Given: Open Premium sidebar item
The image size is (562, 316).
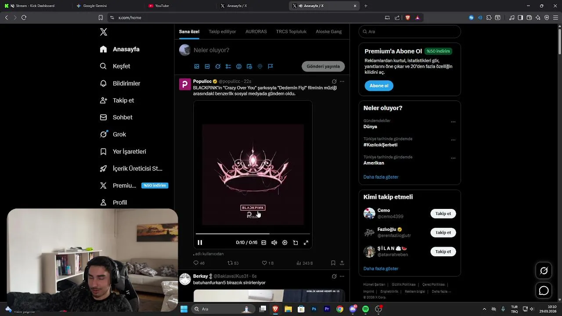Looking at the screenshot, I should click(x=133, y=186).
